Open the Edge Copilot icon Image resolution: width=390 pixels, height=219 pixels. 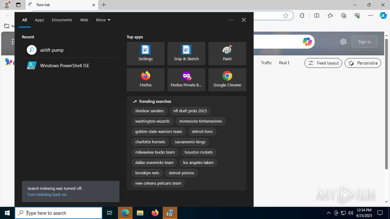tap(383, 16)
